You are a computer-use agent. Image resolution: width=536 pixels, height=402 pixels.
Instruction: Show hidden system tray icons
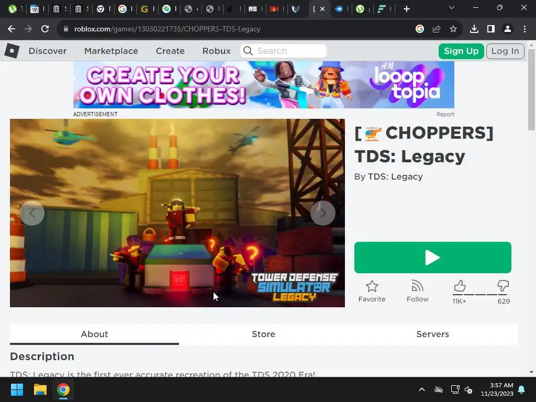pyautogui.click(x=422, y=389)
